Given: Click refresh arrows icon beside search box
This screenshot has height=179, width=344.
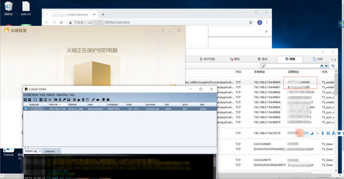Looking at the screenshot, I should (333, 66).
